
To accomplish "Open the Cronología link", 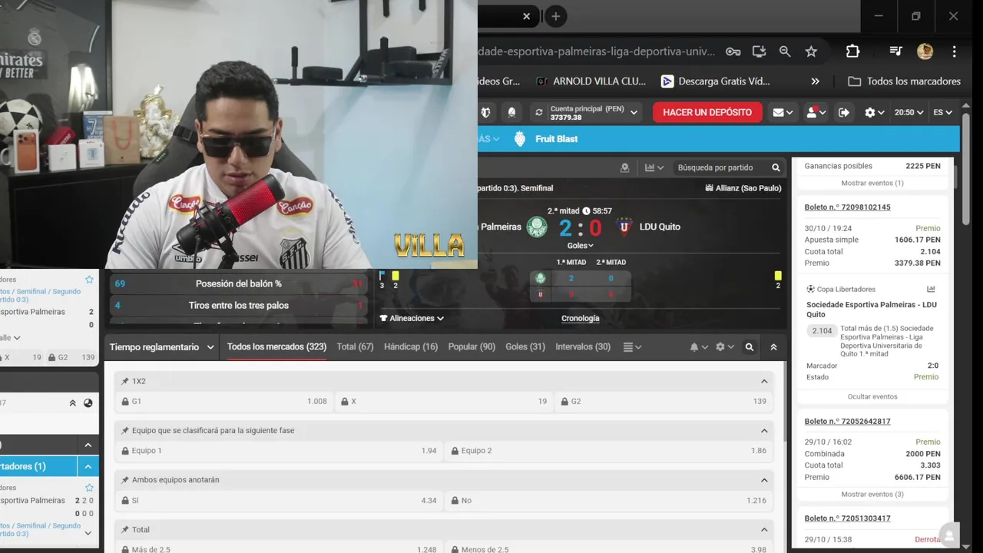I will [x=581, y=318].
